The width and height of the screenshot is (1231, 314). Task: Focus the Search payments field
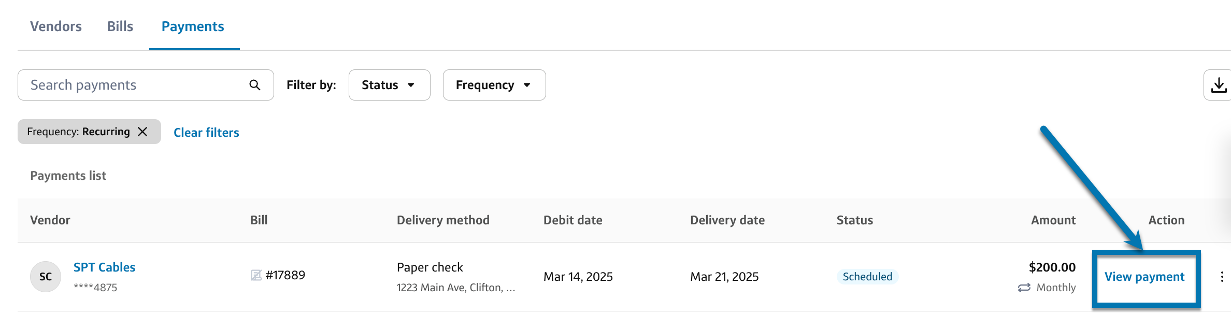[x=135, y=85]
